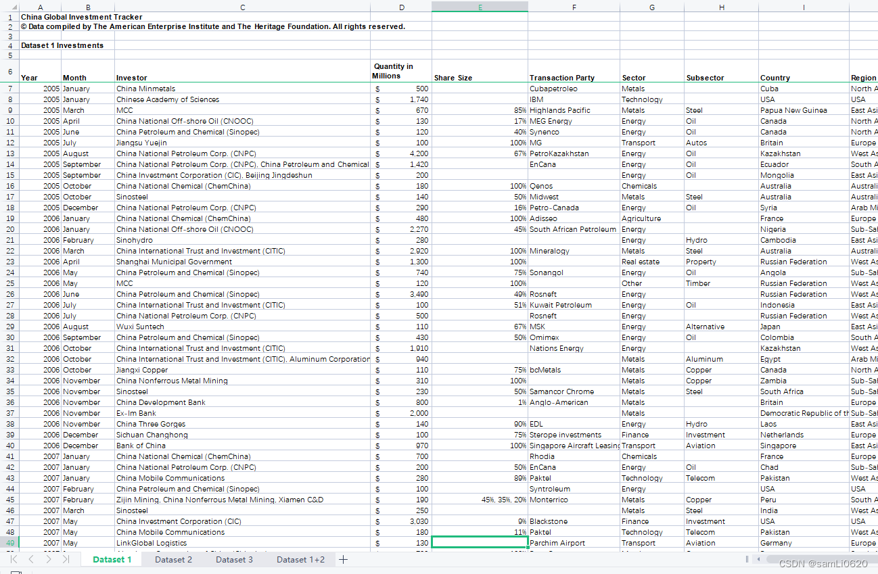This screenshot has width=878, height=574.
Task: Select the 'Ex-Im Bank' investor cell
Action: pyautogui.click(x=242, y=413)
